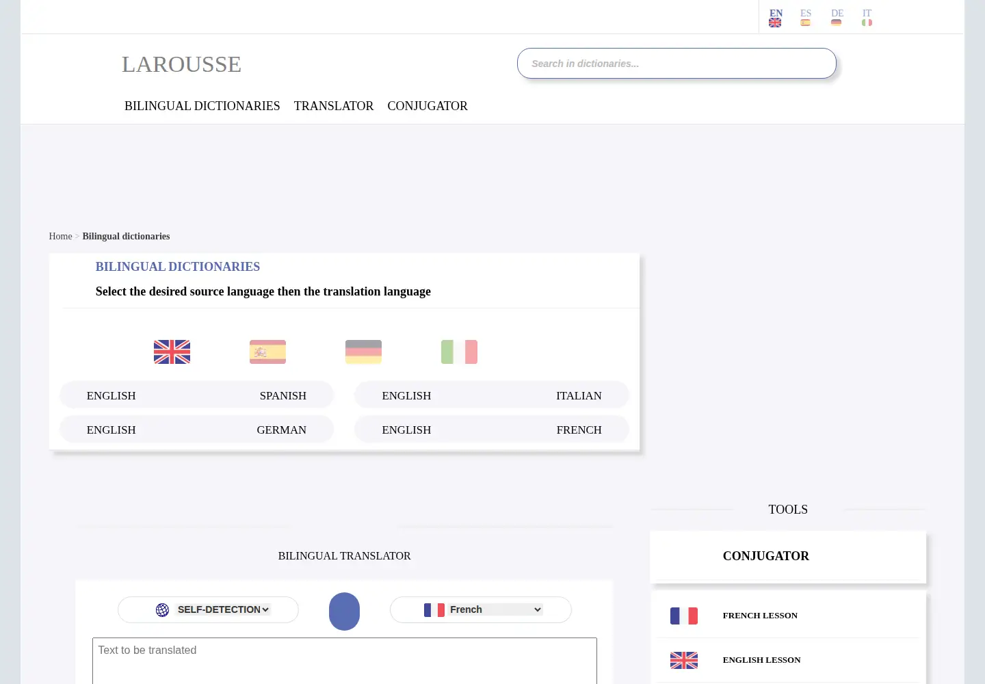Click the French flag beside target language
The height and width of the screenshot is (684, 985).
pyautogui.click(x=434, y=610)
